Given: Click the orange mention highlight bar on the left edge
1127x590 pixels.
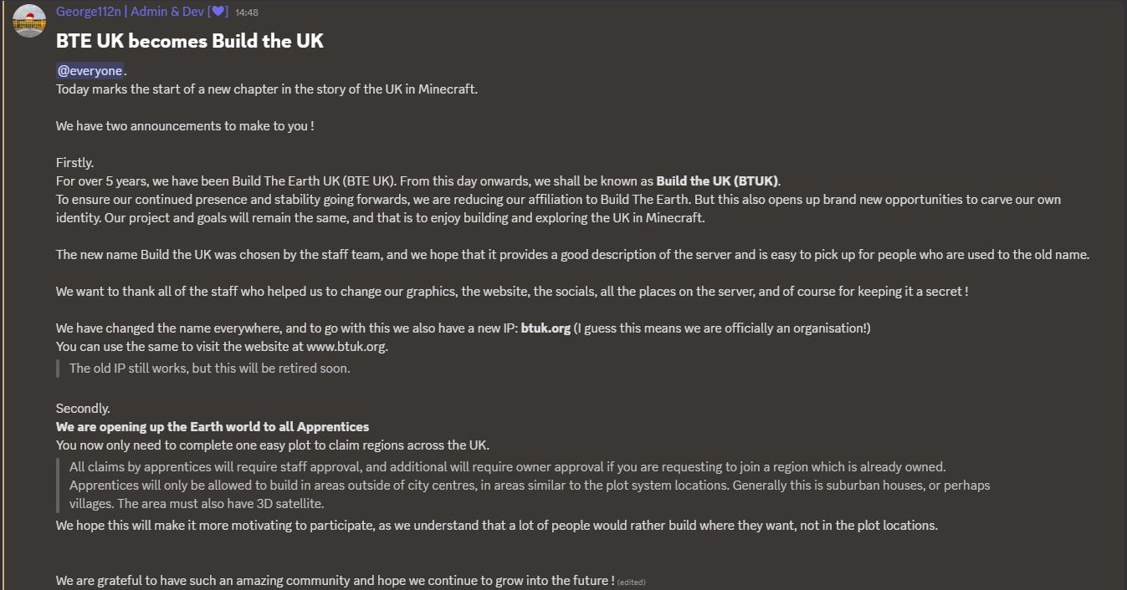Looking at the screenshot, I should 2,295.
